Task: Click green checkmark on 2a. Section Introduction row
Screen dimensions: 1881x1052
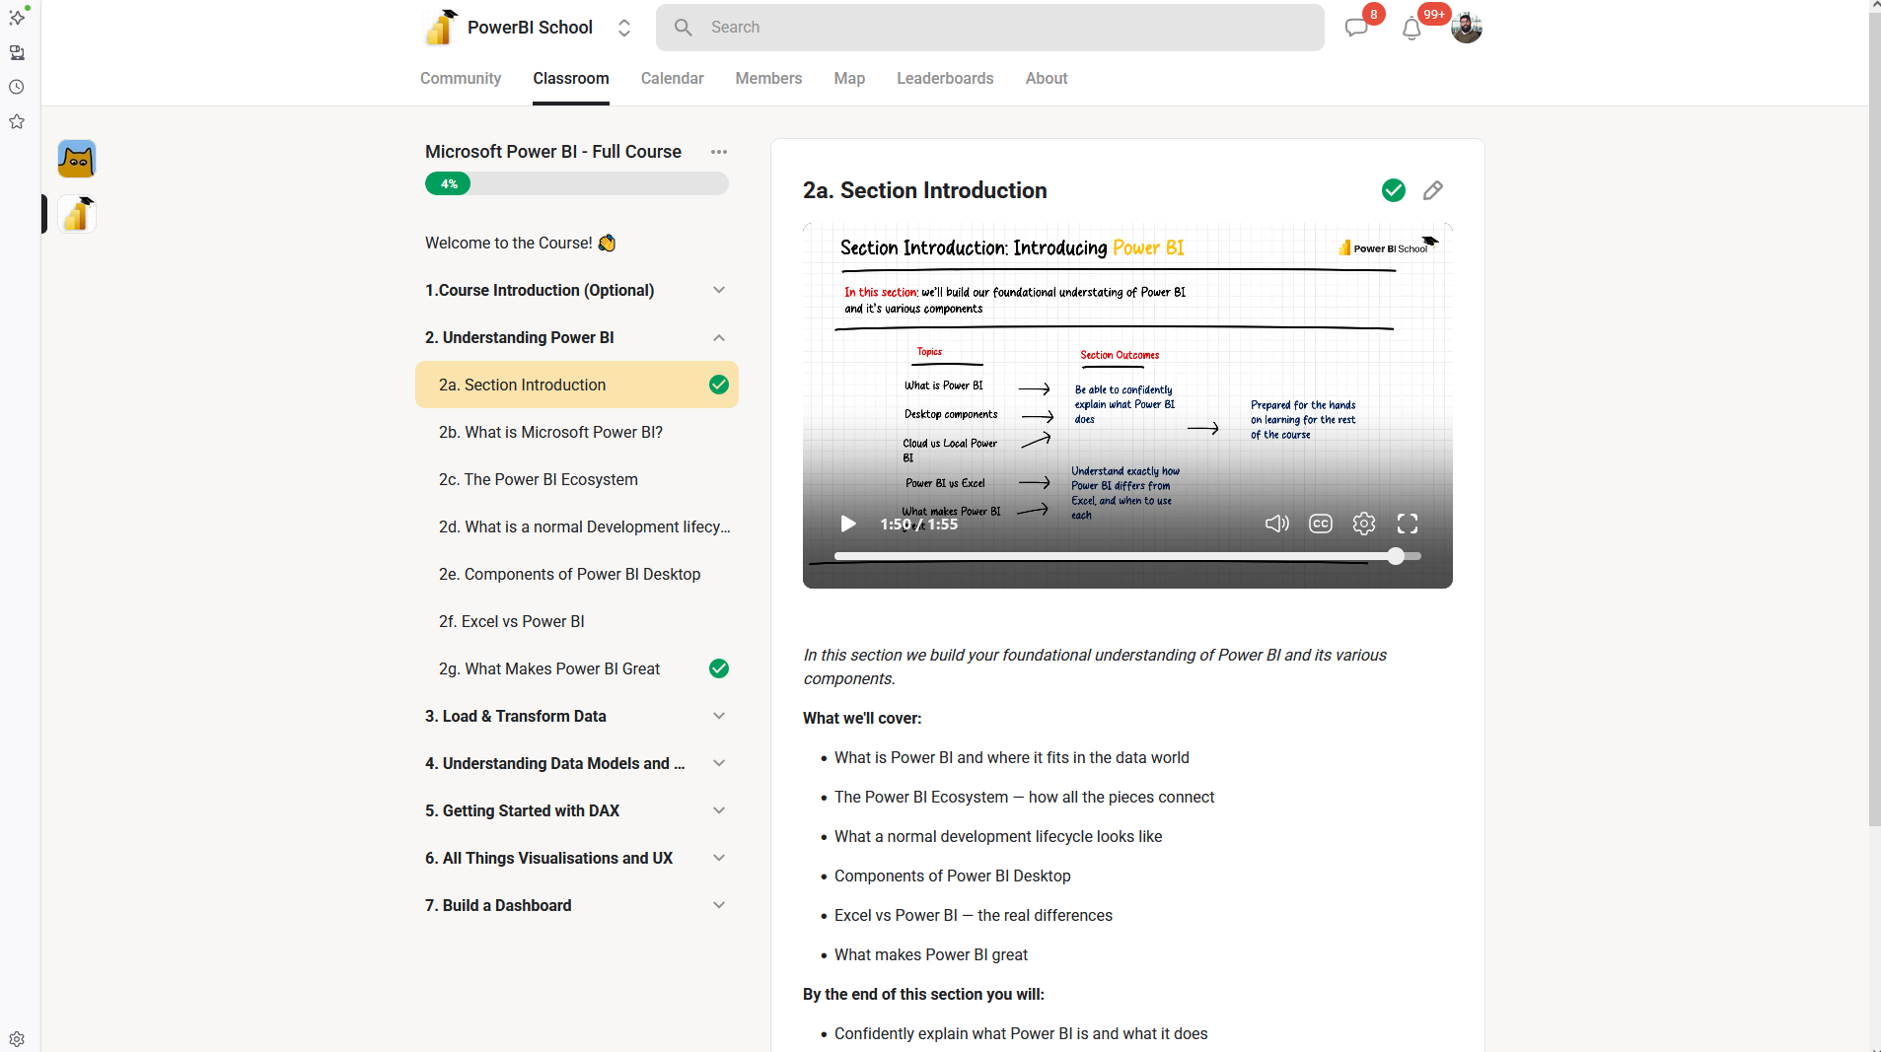Action: [x=719, y=385]
